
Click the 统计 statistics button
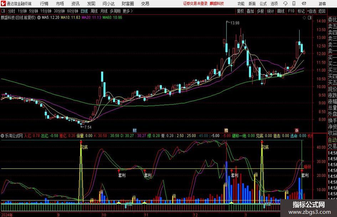coord(270,11)
